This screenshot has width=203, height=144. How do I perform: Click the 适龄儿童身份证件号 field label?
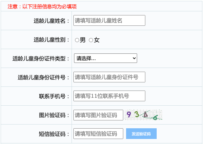click(x=44, y=77)
